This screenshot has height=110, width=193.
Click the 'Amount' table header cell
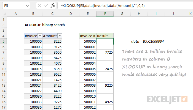coord(52,36)
